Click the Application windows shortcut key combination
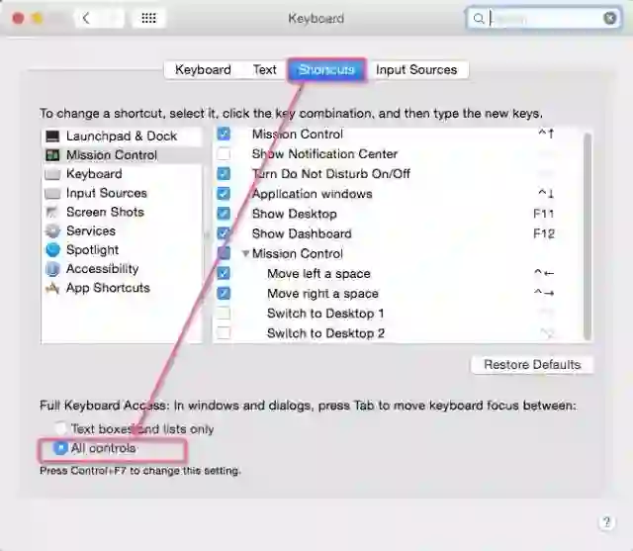633x551 pixels. coord(546,194)
